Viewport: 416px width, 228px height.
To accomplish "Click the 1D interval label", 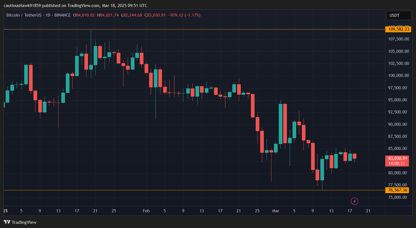I will point(48,15).
